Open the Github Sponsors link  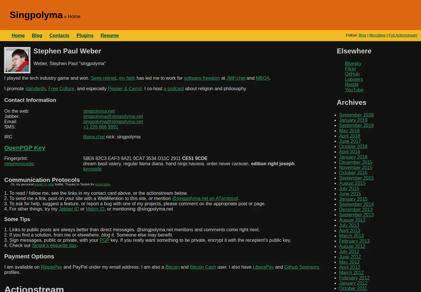pyautogui.click(x=302, y=267)
